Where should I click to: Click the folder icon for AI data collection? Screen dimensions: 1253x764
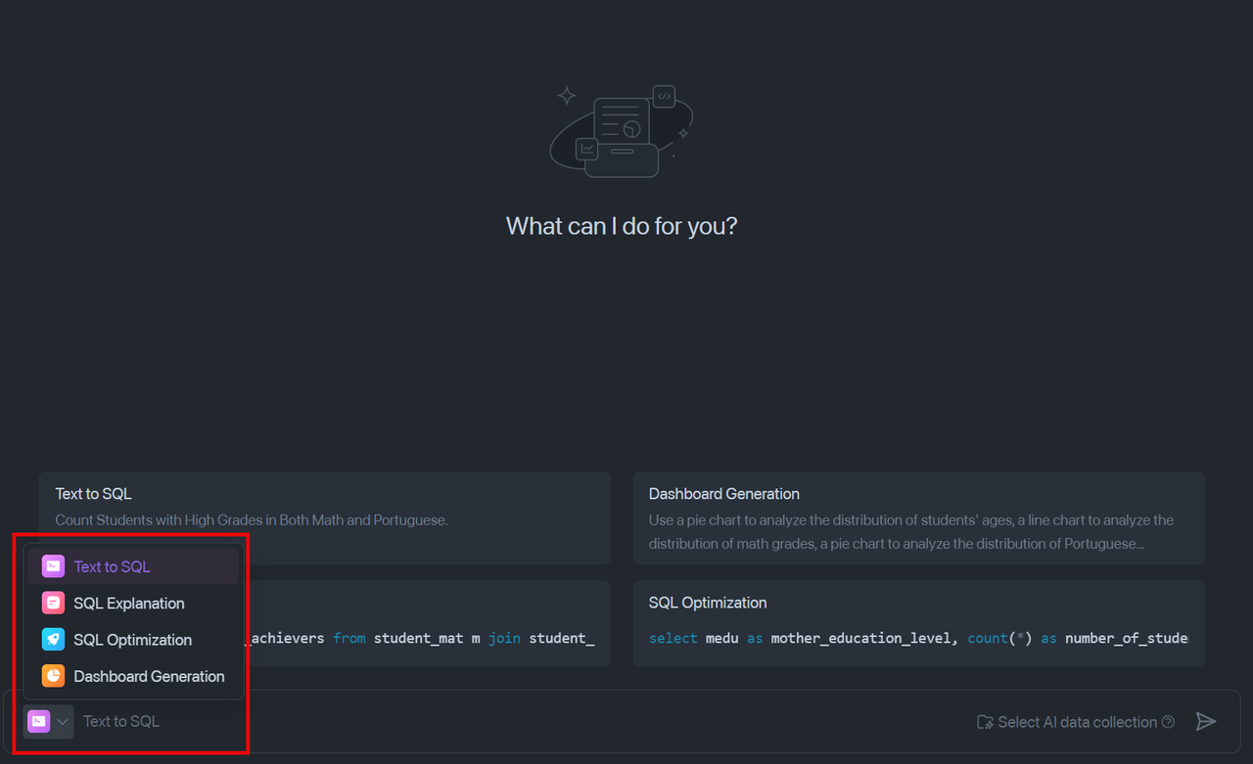(x=985, y=722)
